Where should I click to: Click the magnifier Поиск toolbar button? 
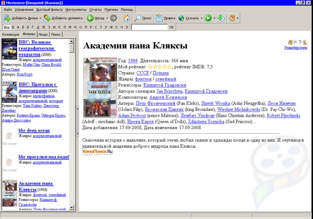(143, 18)
